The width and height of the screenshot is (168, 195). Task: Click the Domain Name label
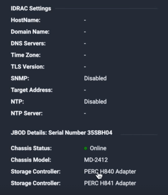click(x=30, y=32)
